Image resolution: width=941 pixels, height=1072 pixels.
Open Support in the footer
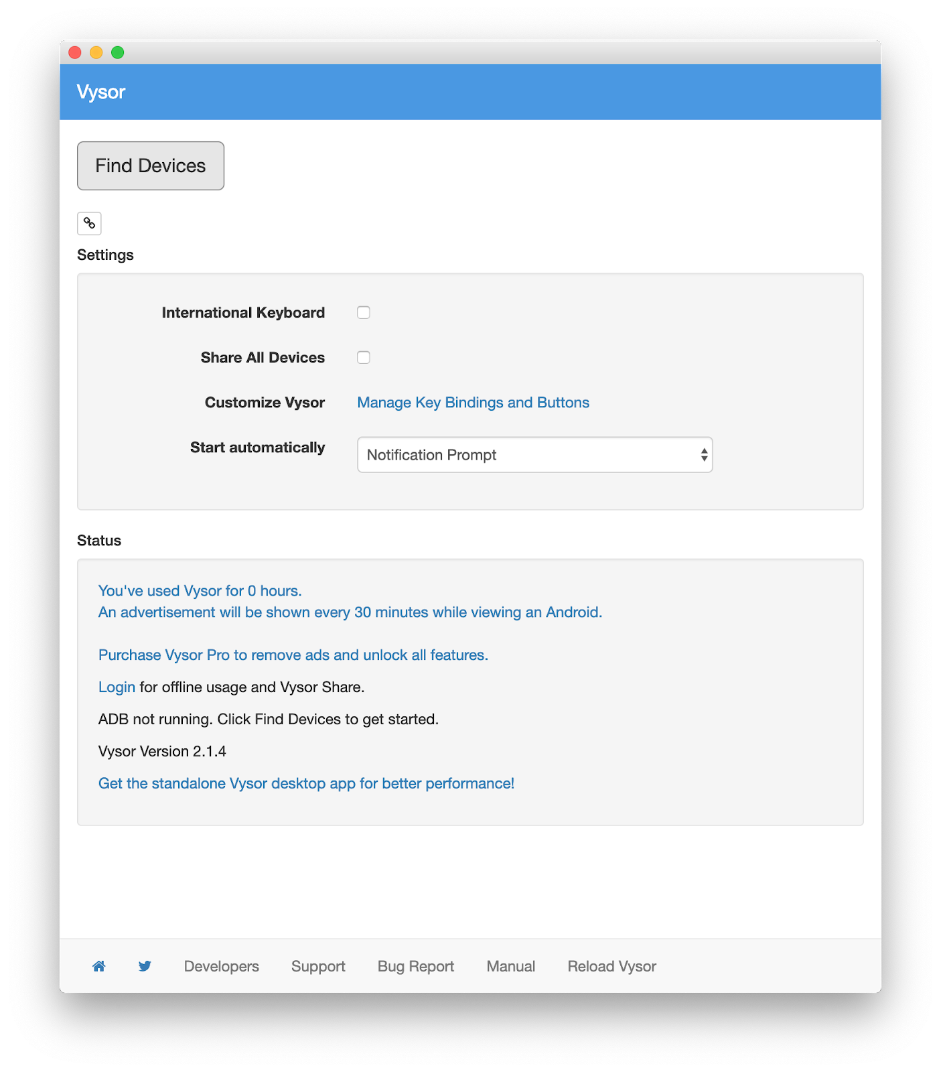[x=318, y=966]
